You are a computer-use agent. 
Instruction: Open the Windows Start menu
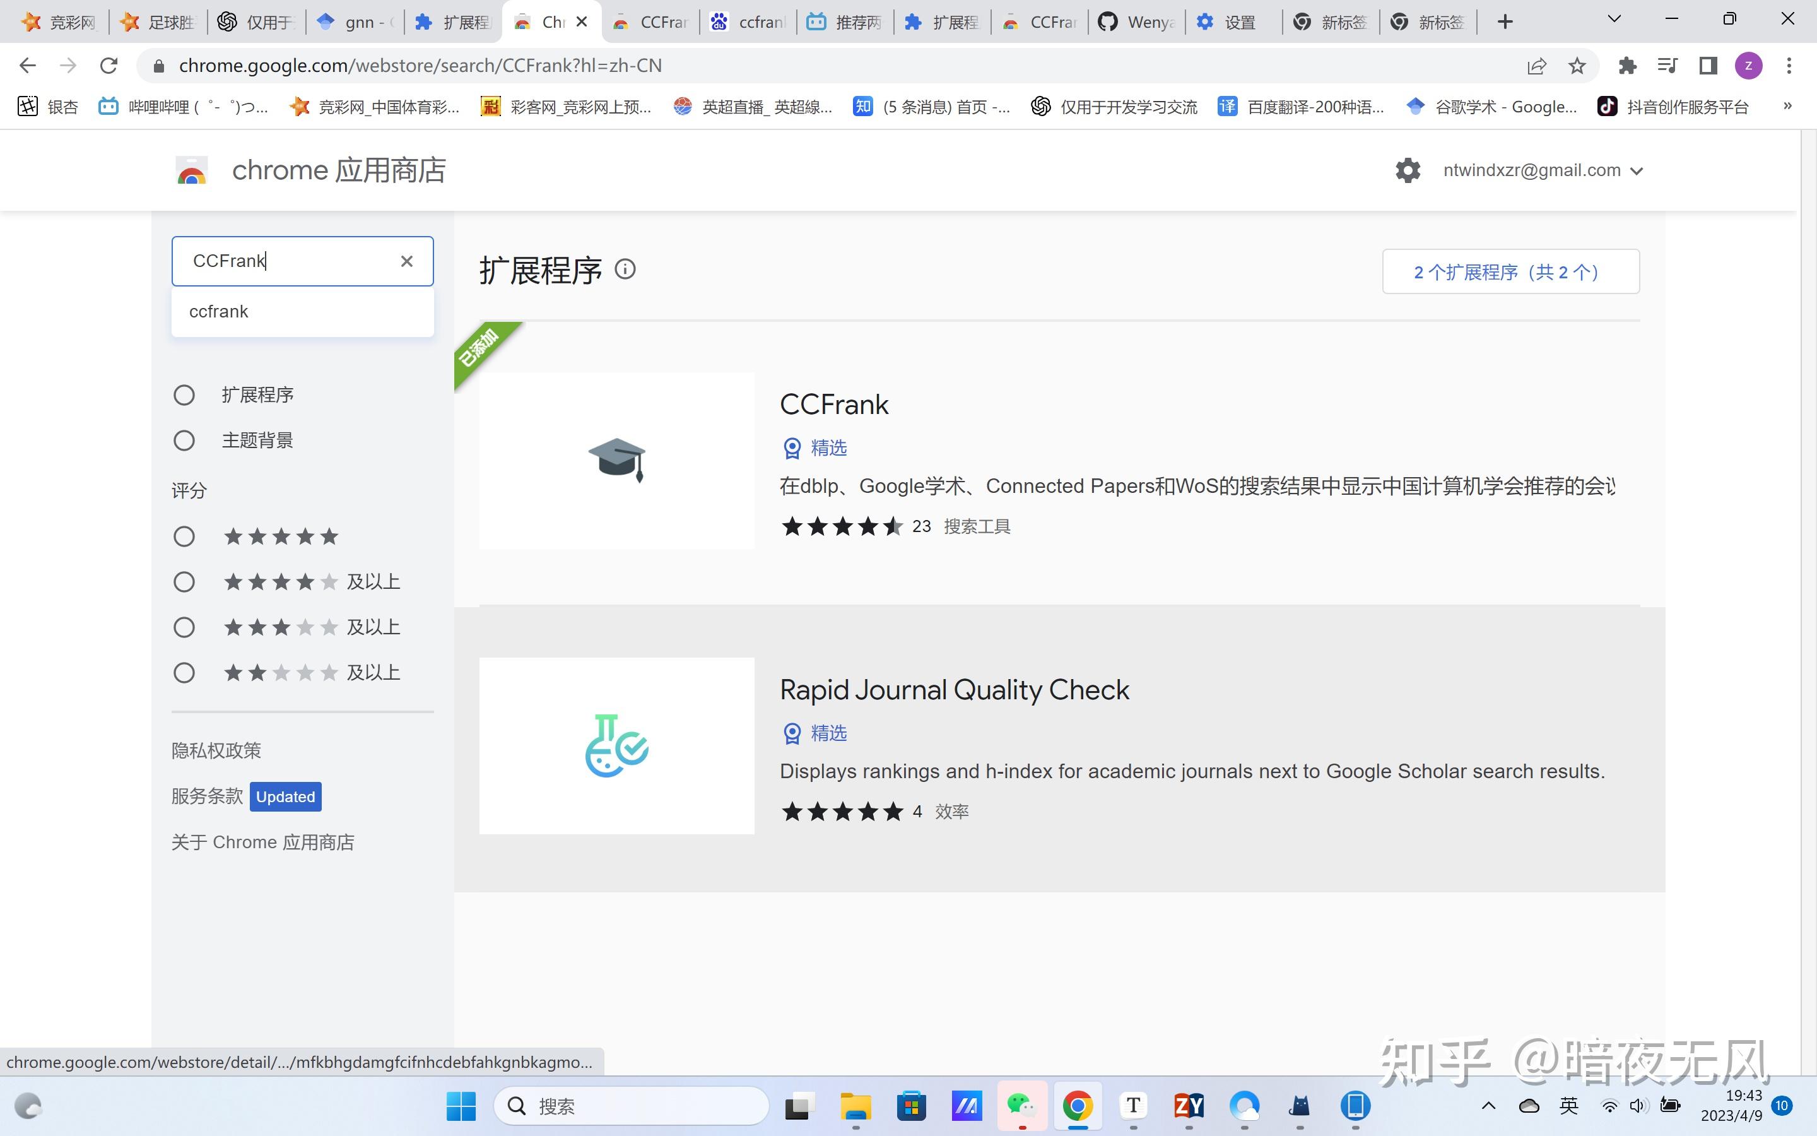(x=461, y=1106)
